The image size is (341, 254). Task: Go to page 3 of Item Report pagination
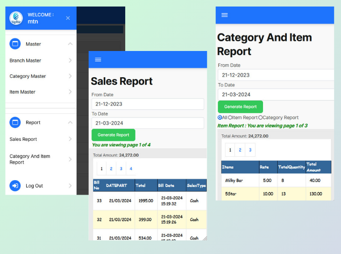coord(250,150)
